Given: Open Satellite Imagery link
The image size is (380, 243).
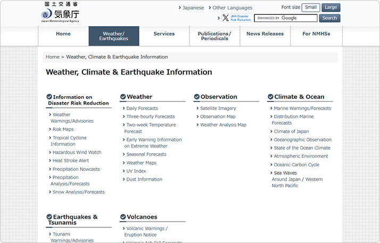Looking at the screenshot, I should [x=218, y=108].
